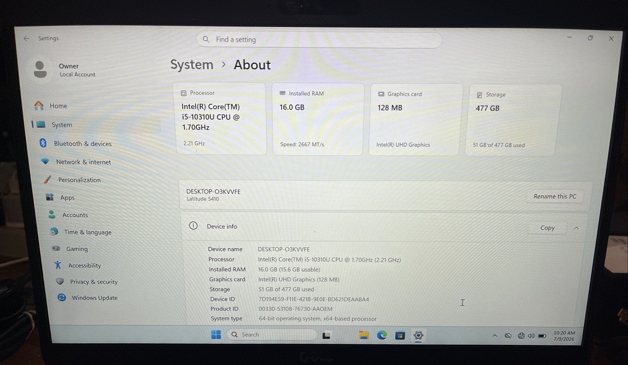Open Microsoft Store from the taskbar

pyautogui.click(x=400, y=336)
